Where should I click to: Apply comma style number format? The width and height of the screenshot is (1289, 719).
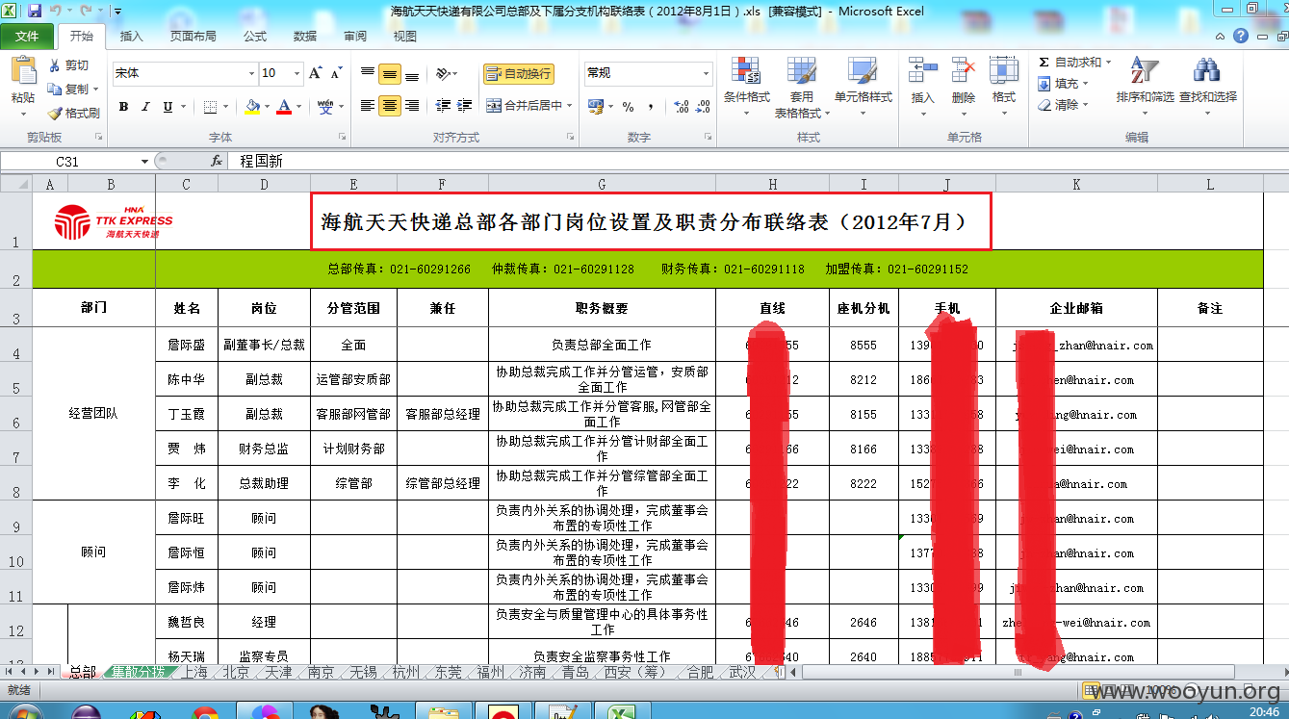click(x=650, y=106)
